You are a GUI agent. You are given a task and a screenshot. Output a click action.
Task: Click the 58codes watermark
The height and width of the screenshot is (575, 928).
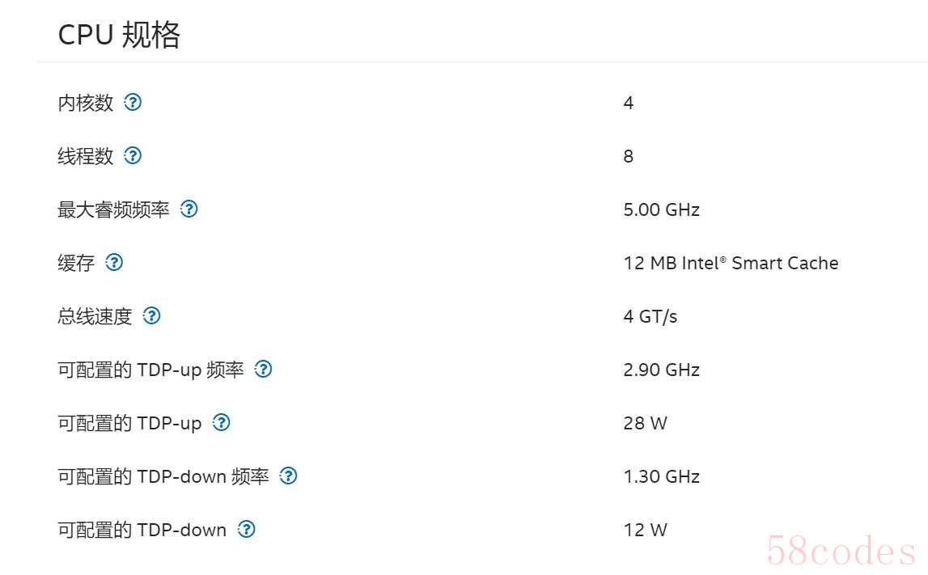(841, 551)
